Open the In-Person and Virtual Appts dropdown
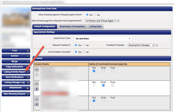The height and width of the screenshot is (112, 174). [x=101, y=21]
